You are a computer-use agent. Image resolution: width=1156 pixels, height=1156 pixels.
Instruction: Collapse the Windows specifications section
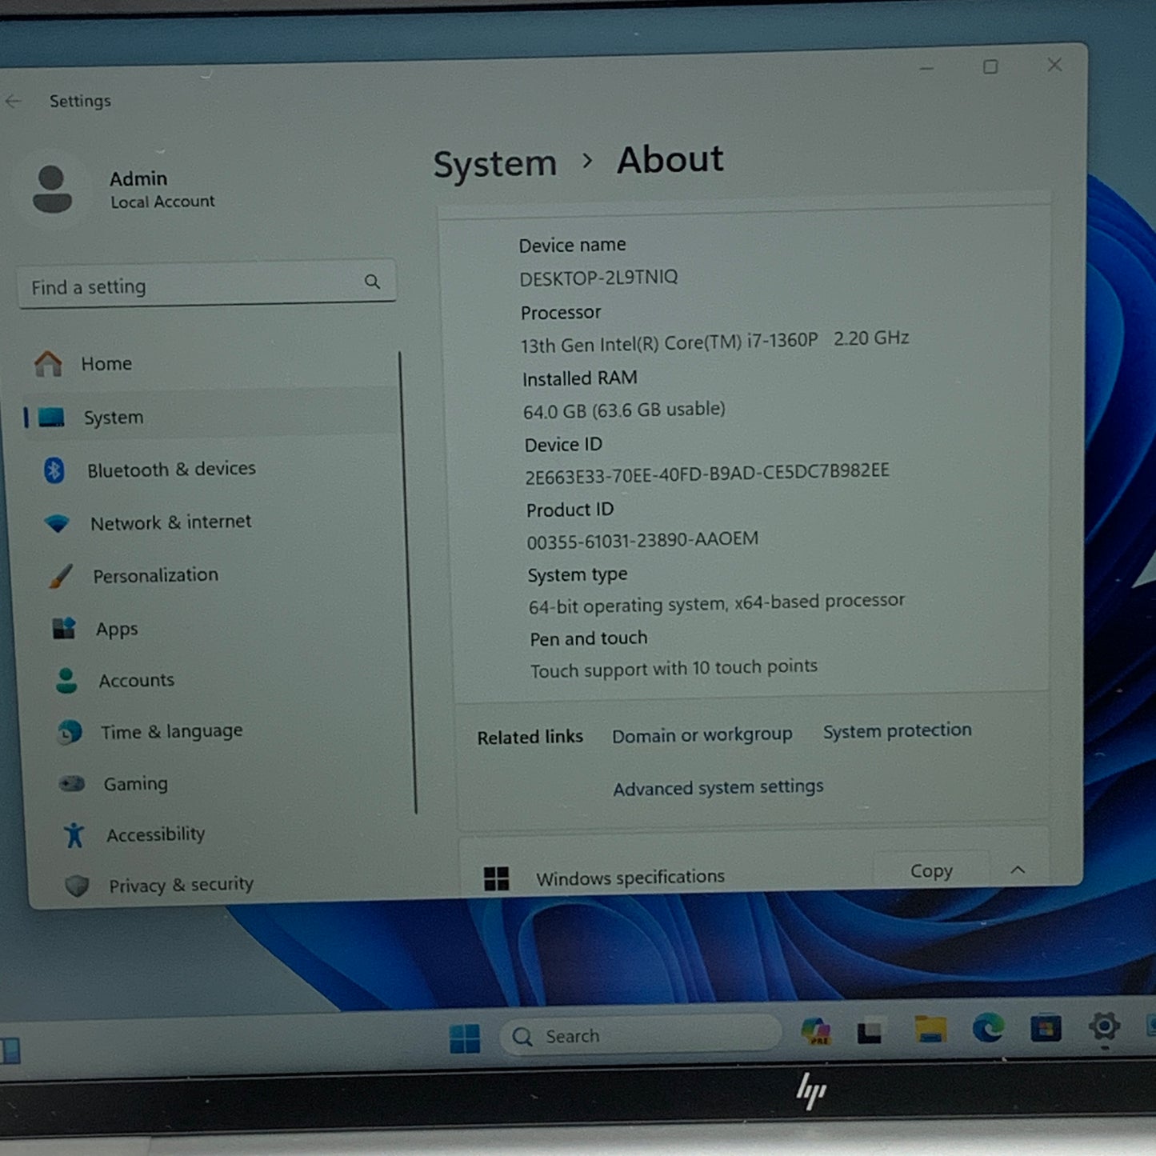(1018, 870)
